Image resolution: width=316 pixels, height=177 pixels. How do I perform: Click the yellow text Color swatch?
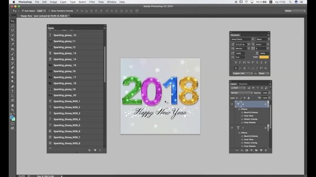tap(264, 57)
